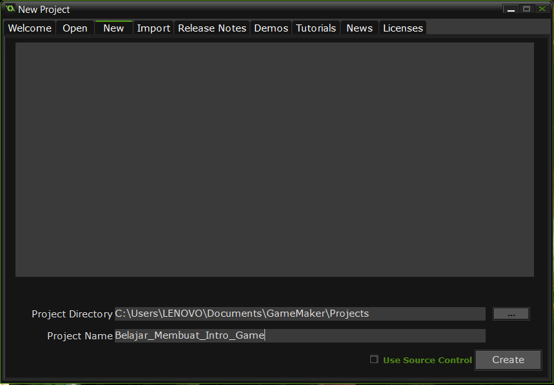This screenshot has width=554, height=385.
Task: Browse for directory with the ... button
Action: pos(511,314)
